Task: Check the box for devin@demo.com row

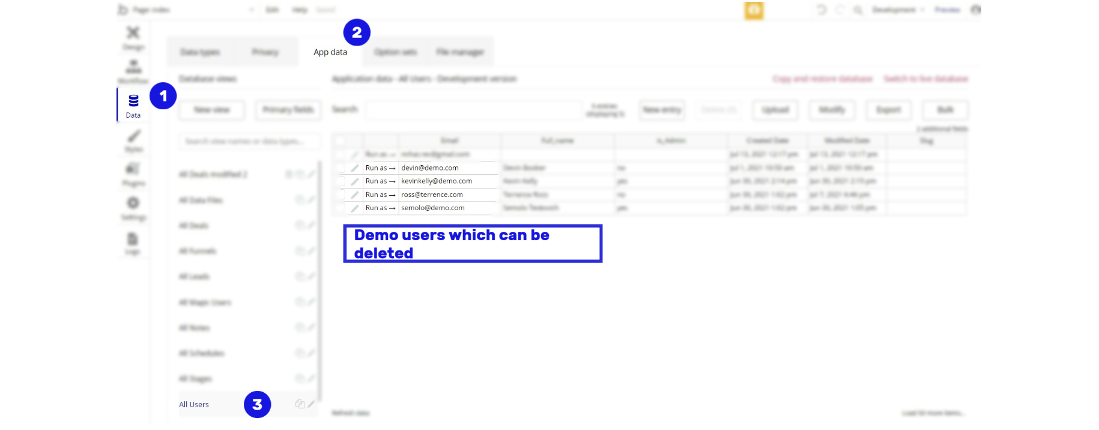Action: (x=341, y=168)
